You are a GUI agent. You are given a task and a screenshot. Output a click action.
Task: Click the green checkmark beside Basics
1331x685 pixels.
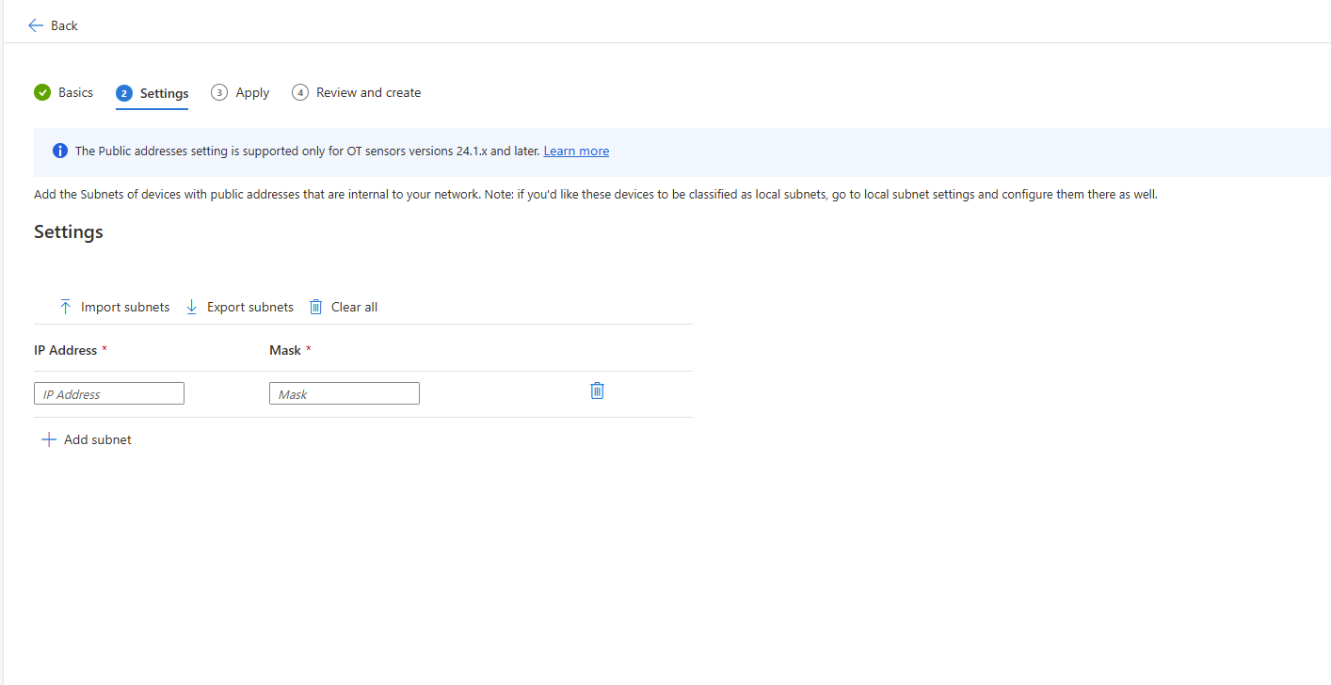(42, 92)
